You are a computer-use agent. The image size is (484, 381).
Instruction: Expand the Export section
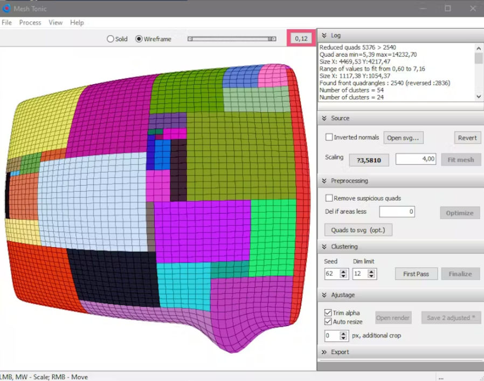tap(324, 352)
